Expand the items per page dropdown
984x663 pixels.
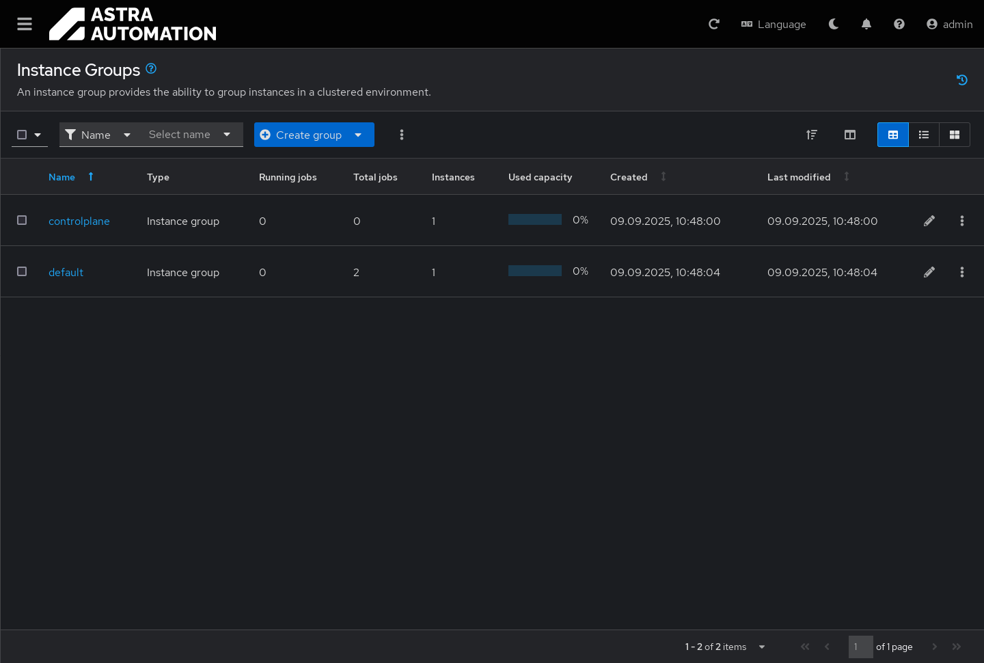[x=762, y=647]
